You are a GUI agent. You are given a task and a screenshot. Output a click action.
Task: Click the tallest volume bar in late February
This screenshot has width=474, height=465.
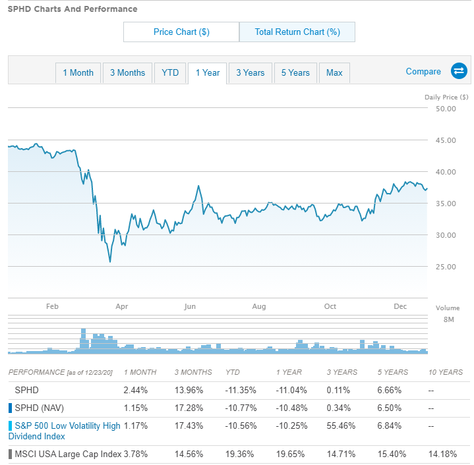tap(83, 341)
